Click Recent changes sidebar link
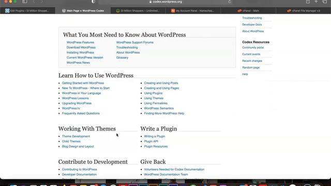The image size is (331, 186). [252, 61]
